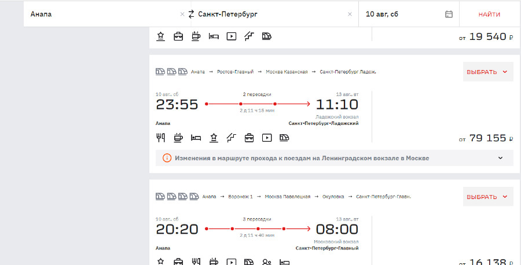Clear the Санкт-Петербург destination field
Image resolution: width=521 pixels, height=265 pixels.
[350, 14]
